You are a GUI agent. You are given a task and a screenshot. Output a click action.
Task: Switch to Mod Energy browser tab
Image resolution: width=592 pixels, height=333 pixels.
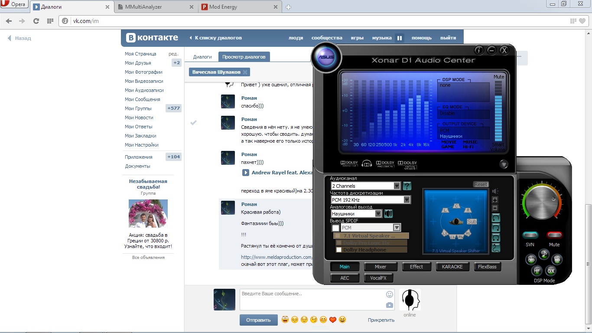241,7
